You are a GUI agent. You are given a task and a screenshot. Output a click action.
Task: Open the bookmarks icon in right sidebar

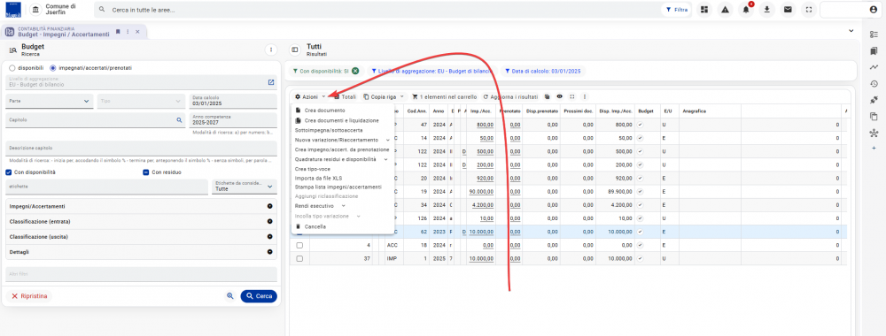click(874, 50)
